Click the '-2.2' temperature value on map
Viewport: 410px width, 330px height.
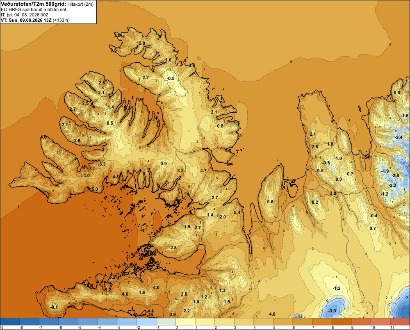[x=392, y=185]
